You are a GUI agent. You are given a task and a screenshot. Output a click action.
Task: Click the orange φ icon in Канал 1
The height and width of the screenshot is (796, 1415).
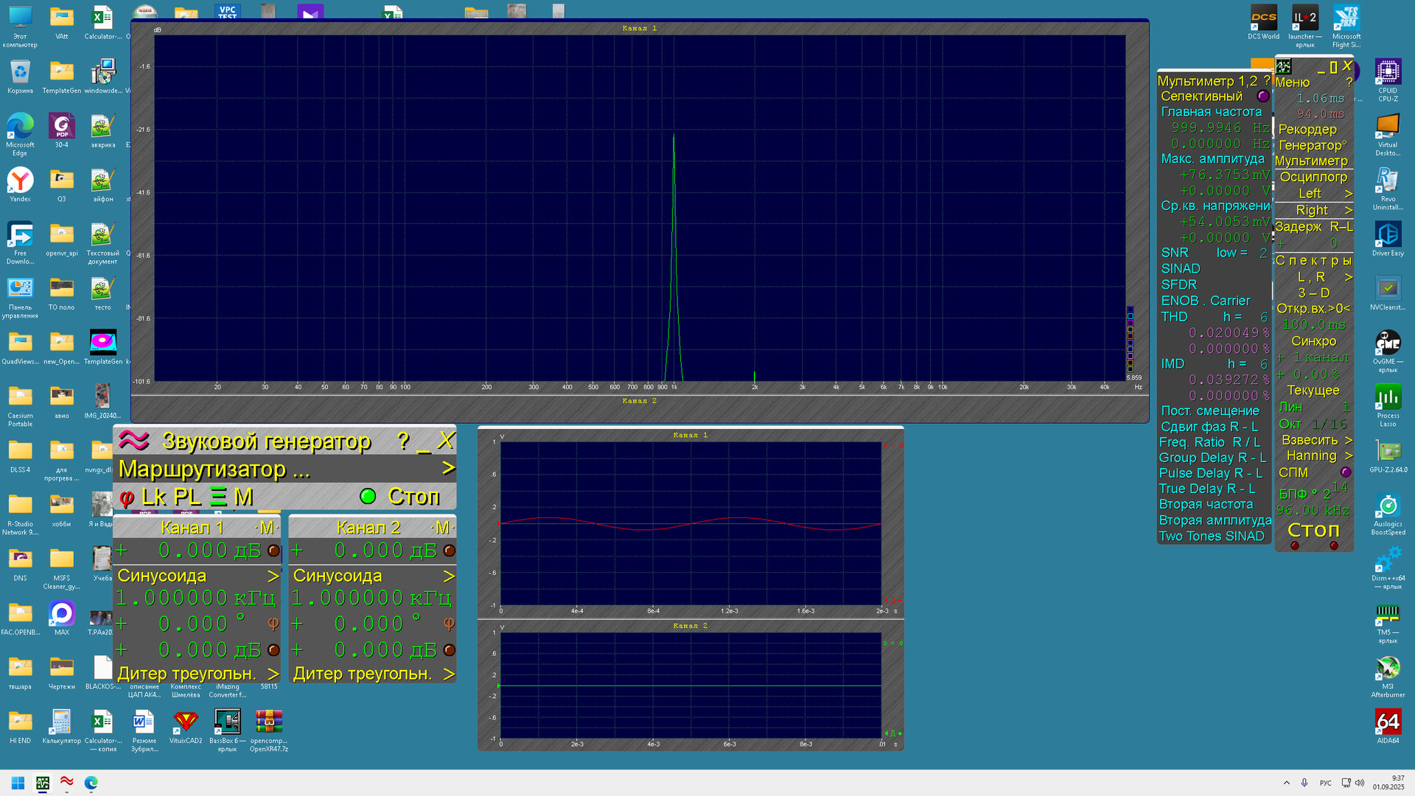pyautogui.click(x=273, y=624)
